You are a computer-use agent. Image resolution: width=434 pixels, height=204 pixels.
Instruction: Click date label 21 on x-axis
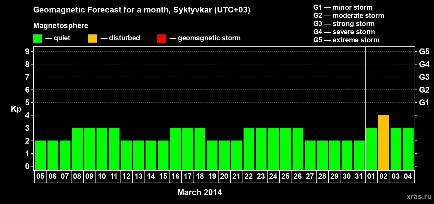coord(236,176)
